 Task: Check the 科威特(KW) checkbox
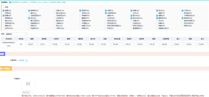tap(29, 28)
